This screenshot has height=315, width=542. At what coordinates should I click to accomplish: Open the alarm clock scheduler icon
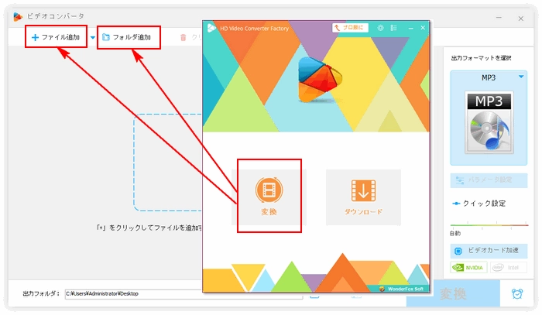coord(517,293)
